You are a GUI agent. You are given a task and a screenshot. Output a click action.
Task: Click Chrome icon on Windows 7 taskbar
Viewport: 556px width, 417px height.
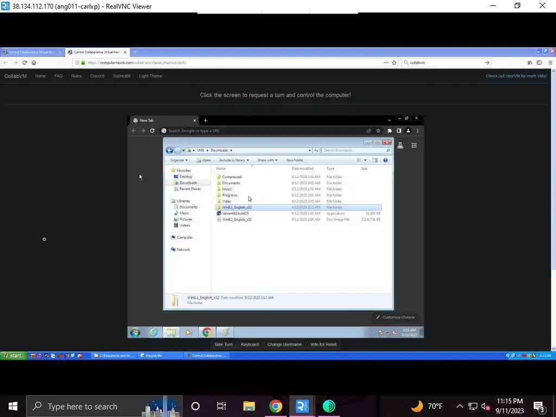coord(207,333)
